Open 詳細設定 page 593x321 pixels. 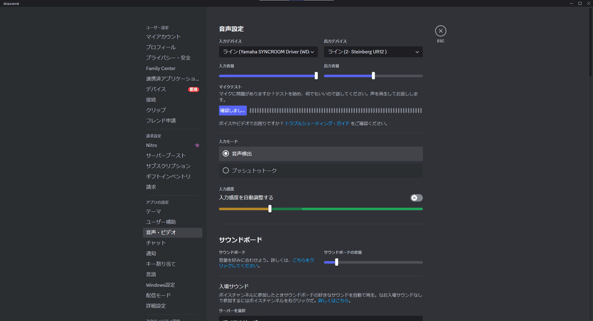pos(172,306)
